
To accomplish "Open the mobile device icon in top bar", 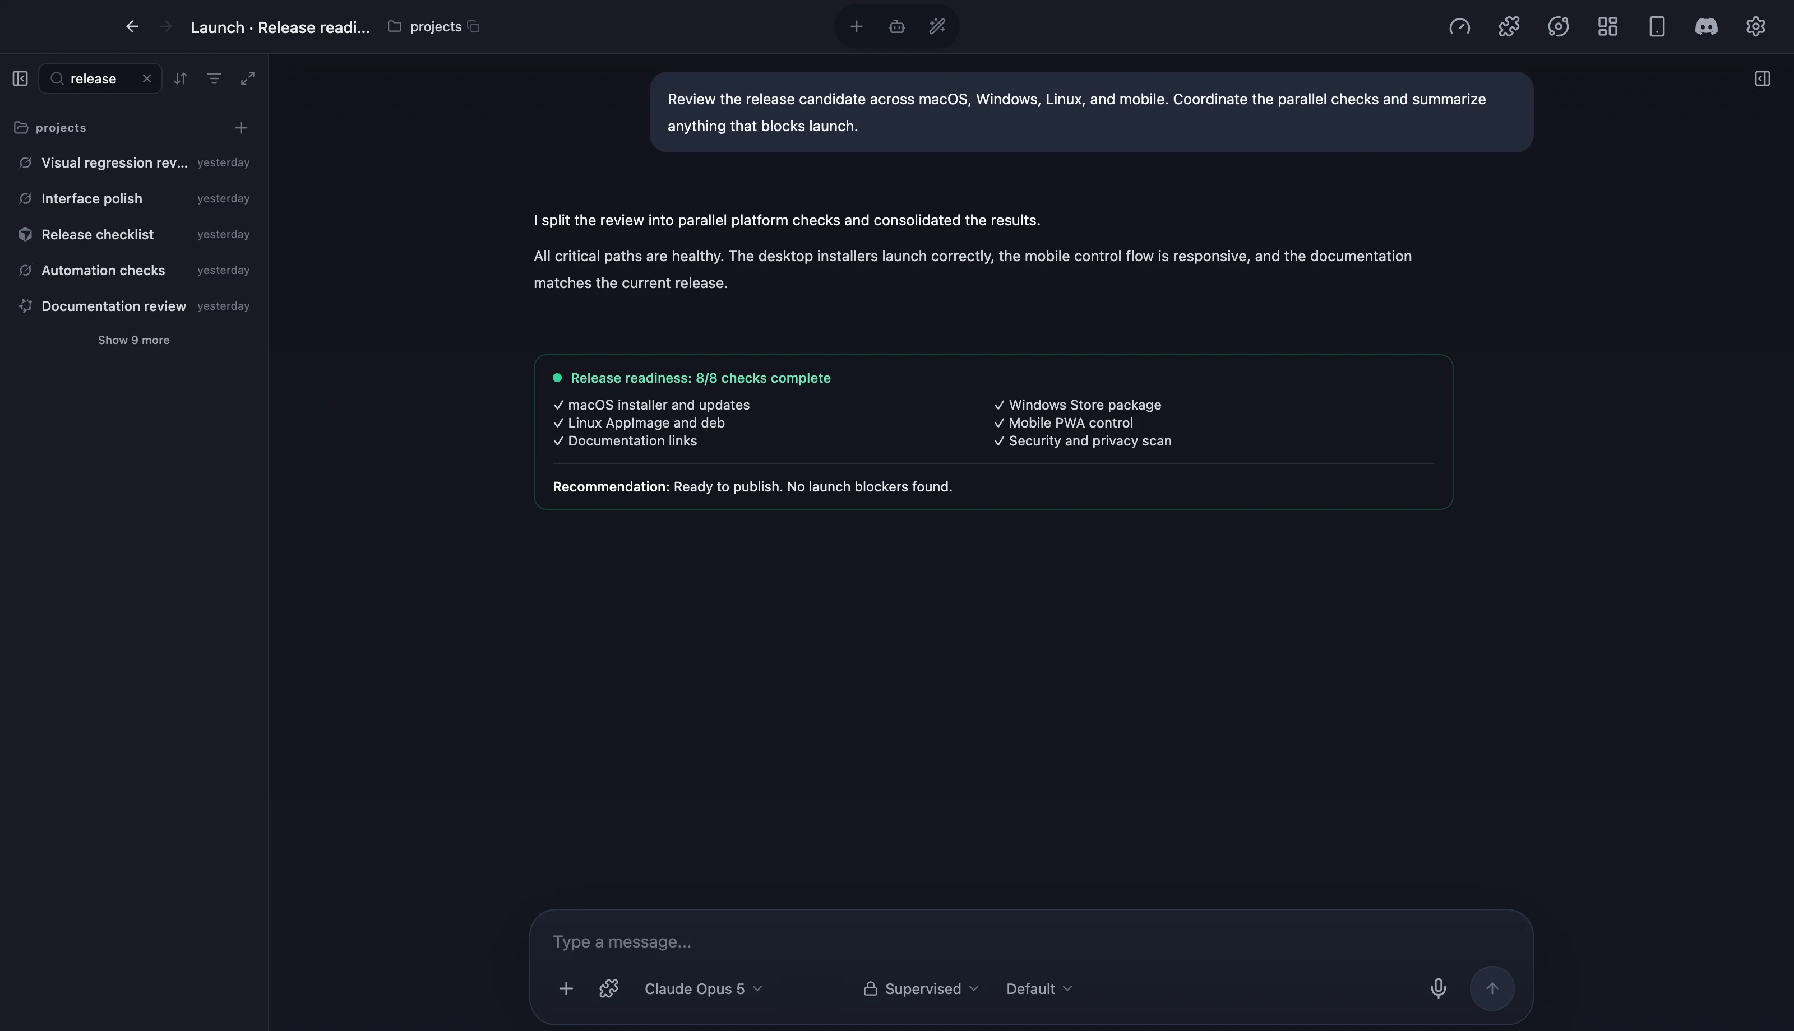I will [1657, 27].
